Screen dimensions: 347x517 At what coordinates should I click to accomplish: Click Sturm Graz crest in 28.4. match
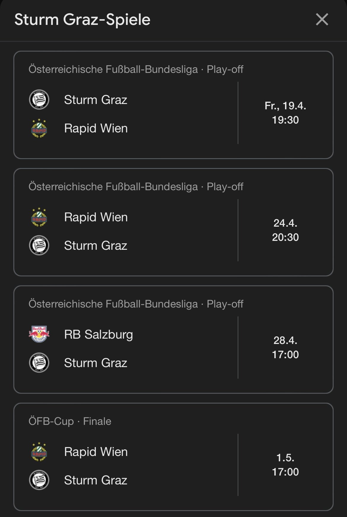click(x=39, y=363)
